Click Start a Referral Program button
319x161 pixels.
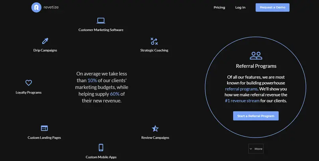(256, 116)
